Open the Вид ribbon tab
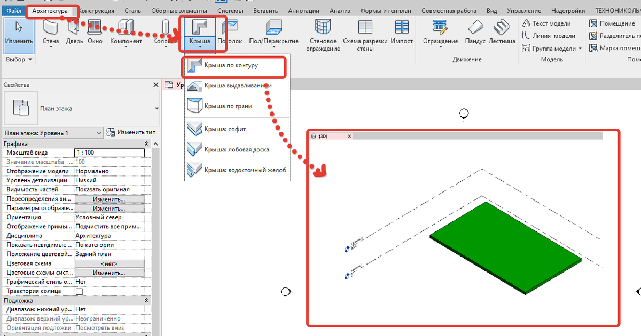Viewport: 641px width, 336px height. tap(492, 11)
